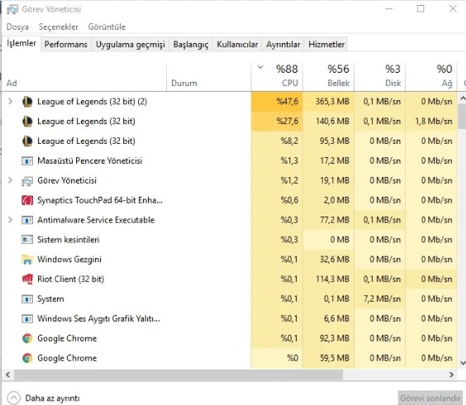
Task: Select the Windows Gezgini folder icon
Action: point(27,260)
